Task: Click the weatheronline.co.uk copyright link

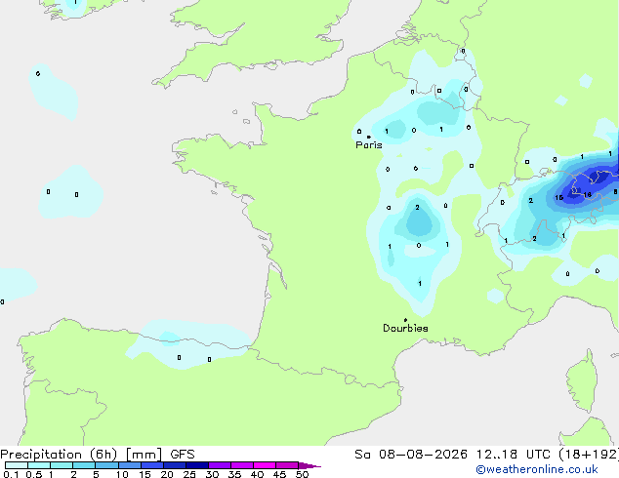Action: pyautogui.click(x=537, y=469)
